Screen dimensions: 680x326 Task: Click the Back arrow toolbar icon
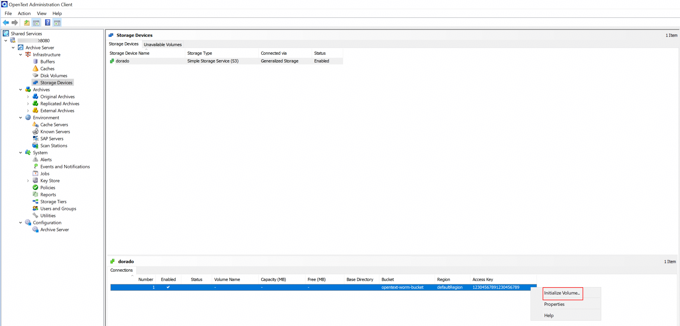click(6, 23)
